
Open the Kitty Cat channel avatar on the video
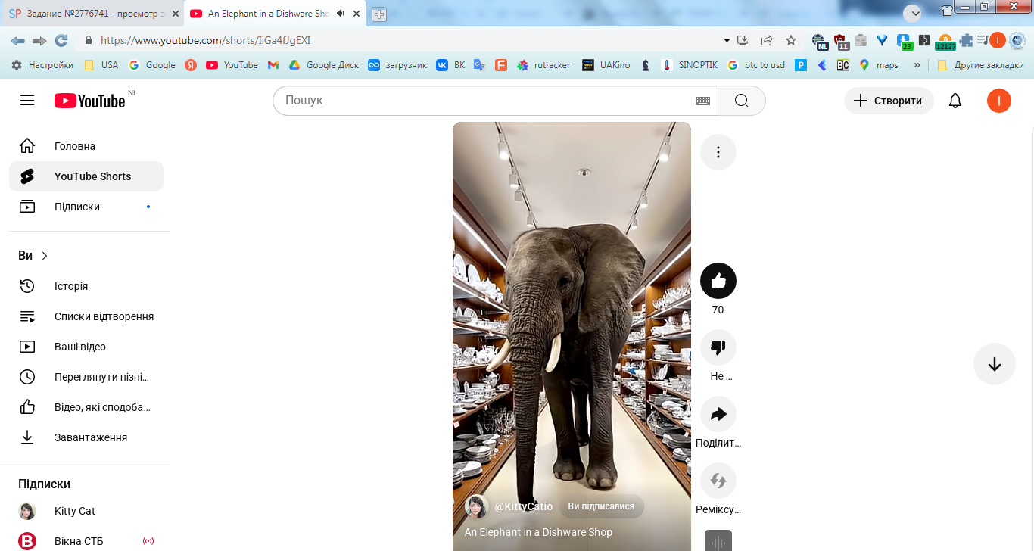(x=476, y=506)
